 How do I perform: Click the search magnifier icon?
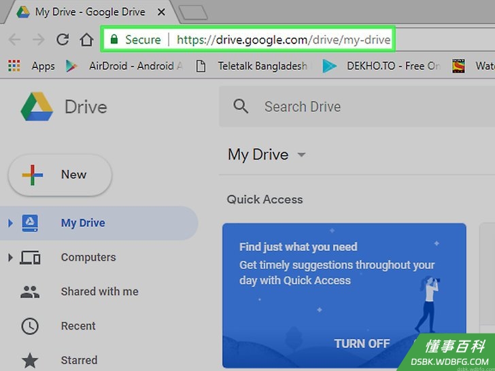[241, 106]
